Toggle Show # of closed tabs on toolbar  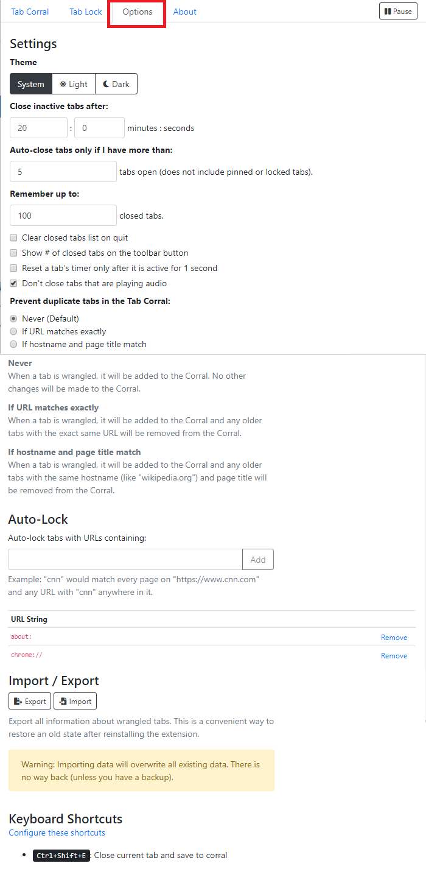pyautogui.click(x=13, y=253)
